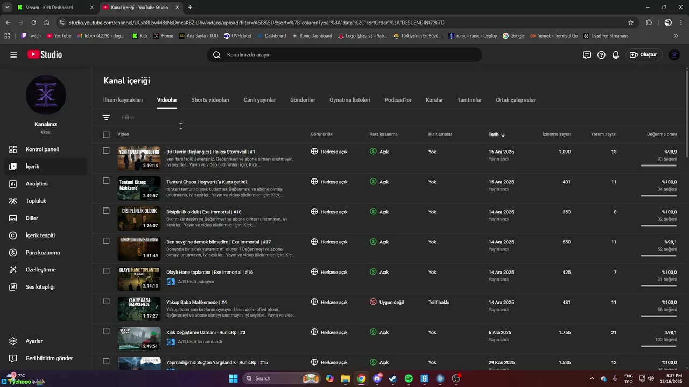Screen dimensions: 689x387
Task: Click the Filtre filter input
Action: click(x=128, y=118)
